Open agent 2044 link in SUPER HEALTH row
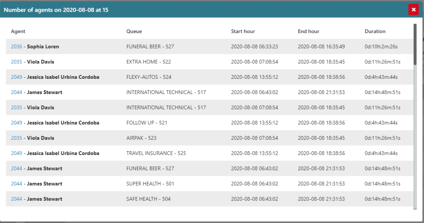 17,184
